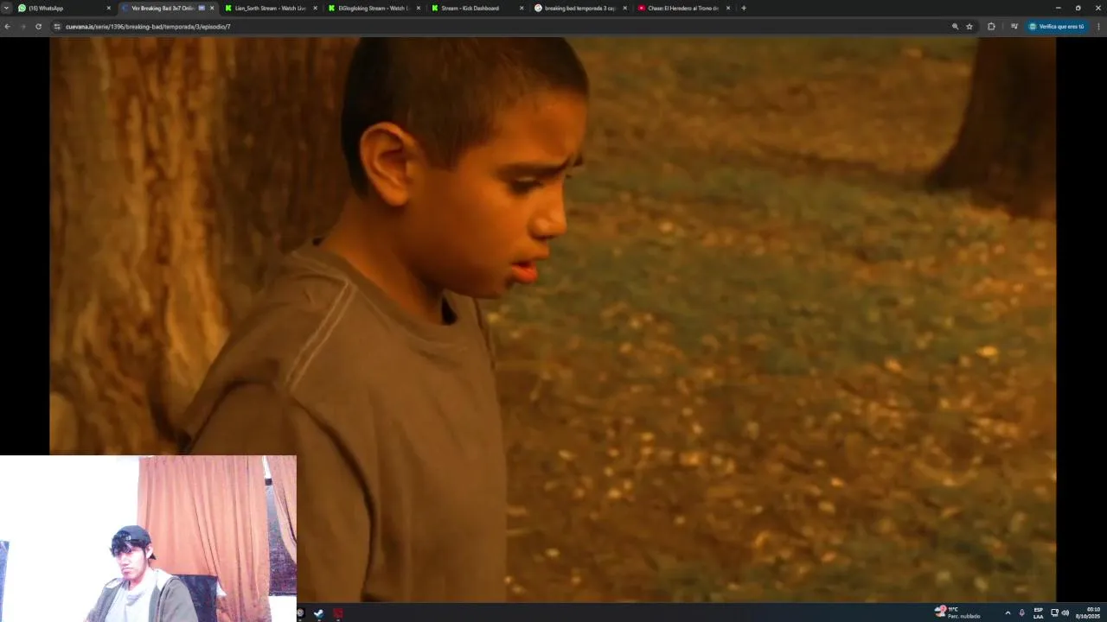Close the Kick Dashboard tab

point(522,8)
